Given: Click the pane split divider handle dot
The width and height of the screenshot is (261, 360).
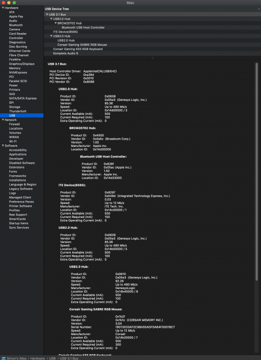Looking at the screenshot, I should (152, 58).
